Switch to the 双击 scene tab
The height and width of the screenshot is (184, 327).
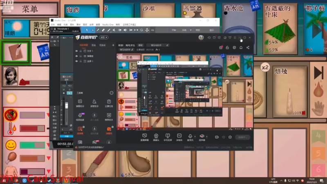pyautogui.click(x=94, y=45)
